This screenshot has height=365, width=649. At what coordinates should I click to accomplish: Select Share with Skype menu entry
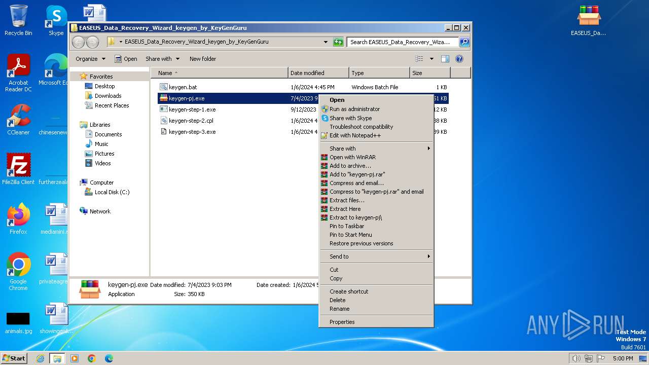pos(376,118)
